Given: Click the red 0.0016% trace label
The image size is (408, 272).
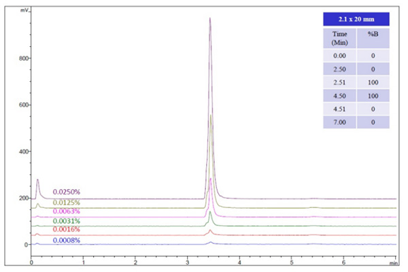Looking at the screenshot, I should tap(67, 231).
